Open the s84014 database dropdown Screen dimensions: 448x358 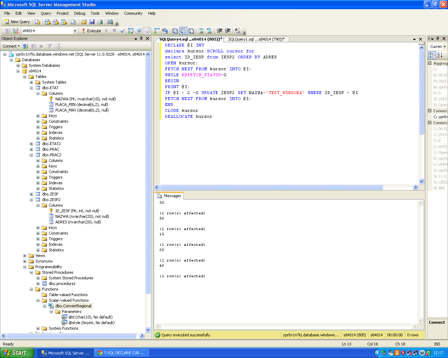point(75,31)
